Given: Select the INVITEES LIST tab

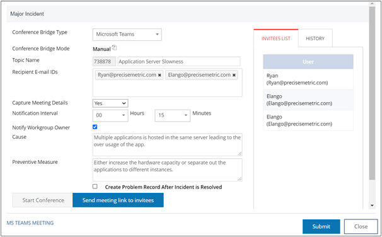Looking at the screenshot, I should pos(275,38).
